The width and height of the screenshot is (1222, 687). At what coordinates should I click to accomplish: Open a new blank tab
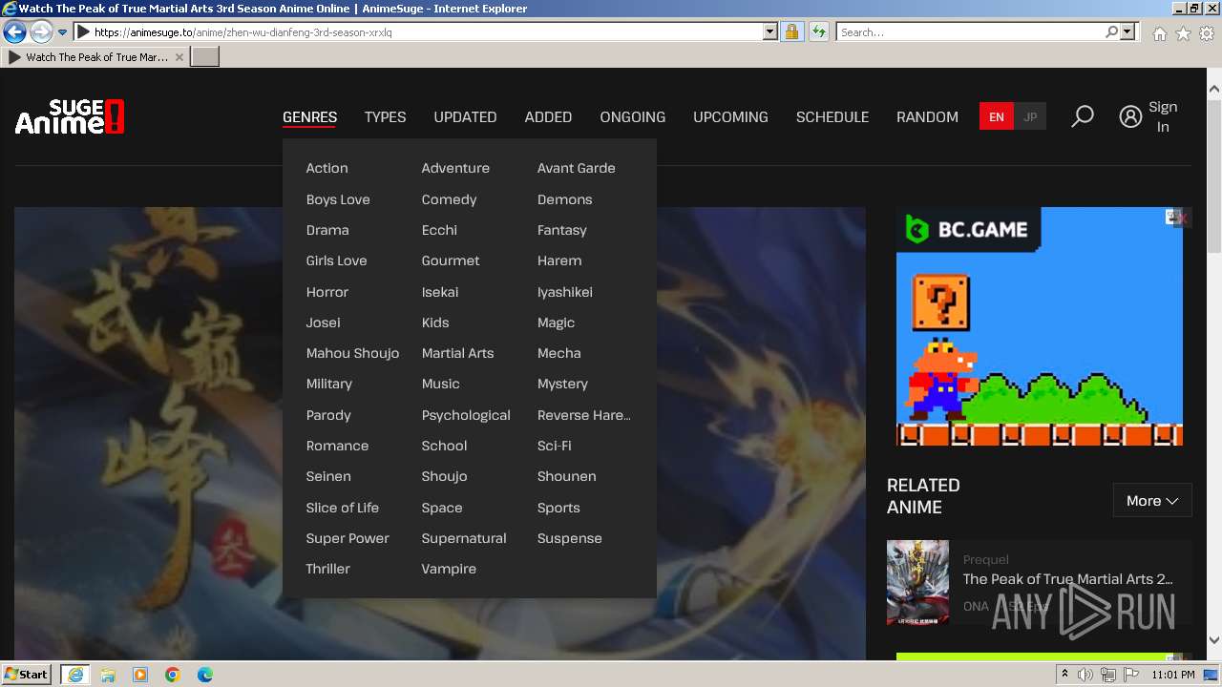(x=205, y=57)
